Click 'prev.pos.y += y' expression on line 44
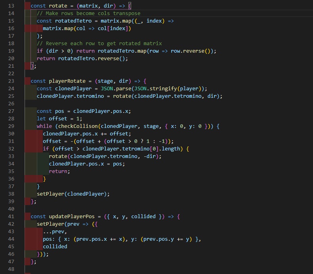This screenshot has height=274, width=313. (166, 239)
